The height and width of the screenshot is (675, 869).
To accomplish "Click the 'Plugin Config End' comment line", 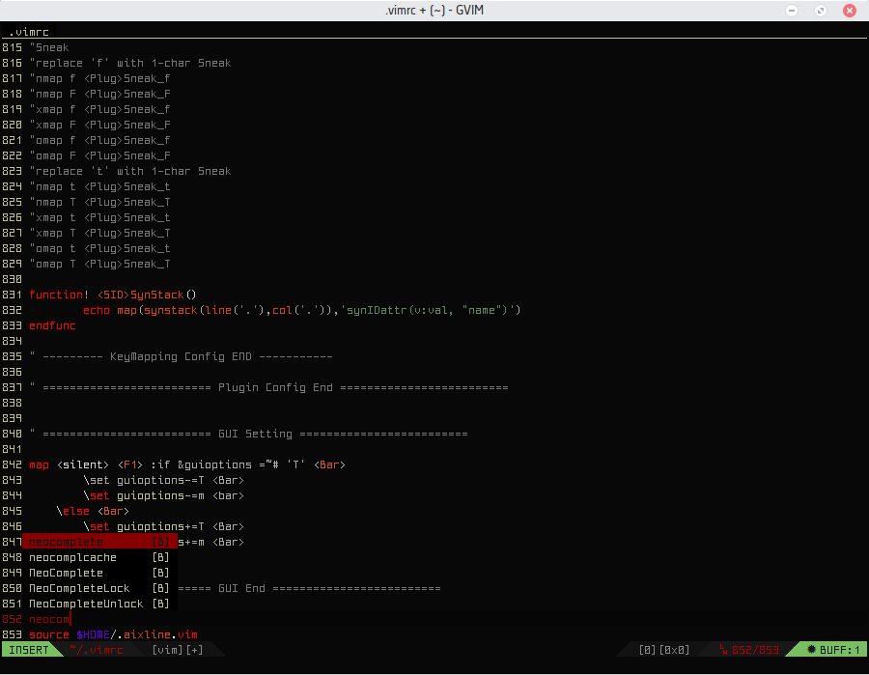I will coord(268,388).
